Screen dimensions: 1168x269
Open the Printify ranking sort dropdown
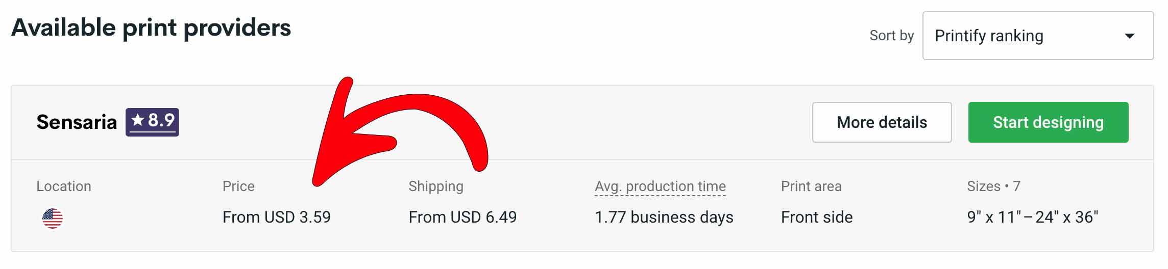(1038, 36)
